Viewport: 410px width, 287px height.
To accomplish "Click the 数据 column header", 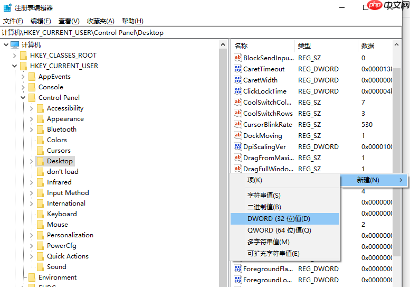I will 375,46.
